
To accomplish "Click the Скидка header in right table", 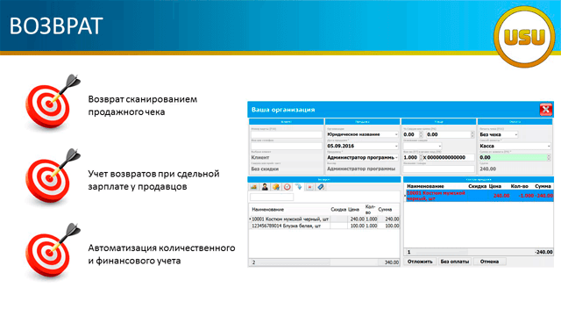I will point(478,186).
